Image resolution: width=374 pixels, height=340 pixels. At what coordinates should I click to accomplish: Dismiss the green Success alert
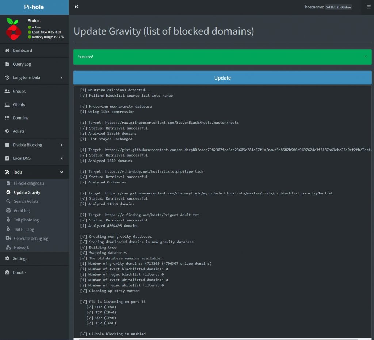tap(366, 57)
